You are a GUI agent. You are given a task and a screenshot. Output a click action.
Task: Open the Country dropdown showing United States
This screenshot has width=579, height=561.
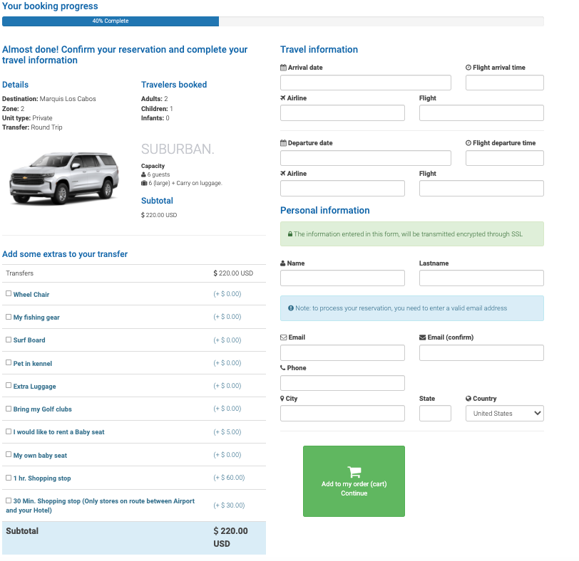point(504,414)
